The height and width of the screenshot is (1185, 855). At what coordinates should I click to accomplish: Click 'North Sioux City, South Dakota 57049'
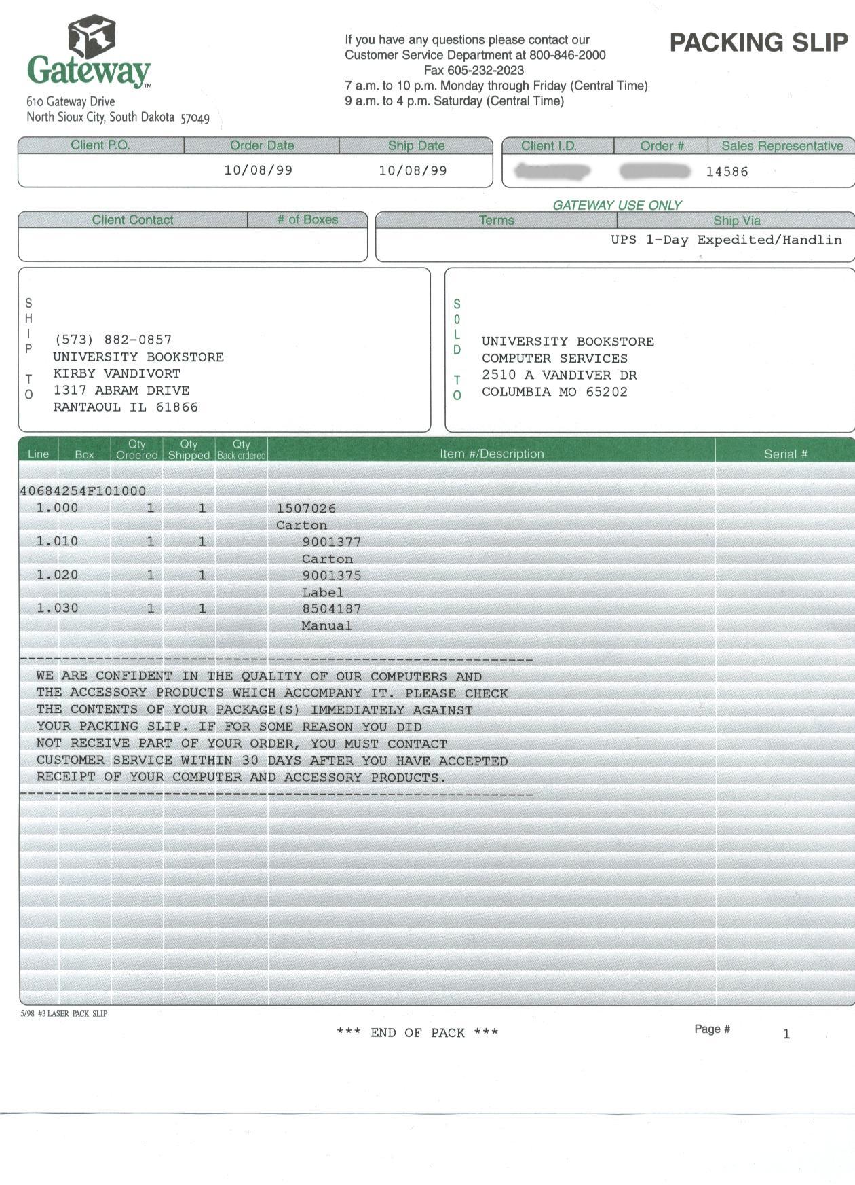[x=118, y=117]
